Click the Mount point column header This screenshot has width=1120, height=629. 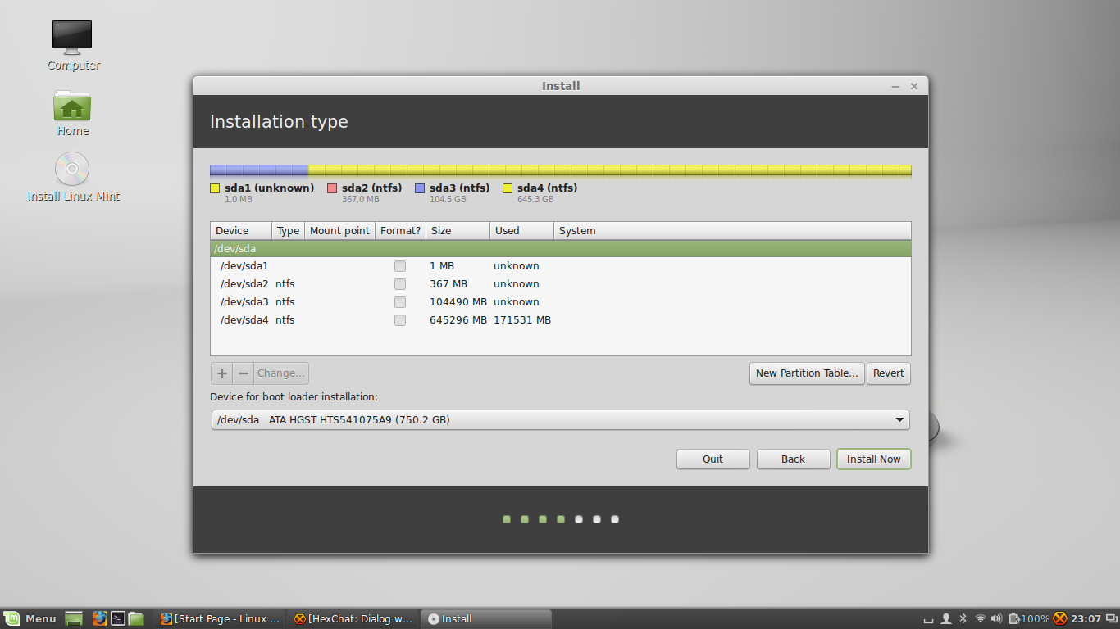pos(339,231)
